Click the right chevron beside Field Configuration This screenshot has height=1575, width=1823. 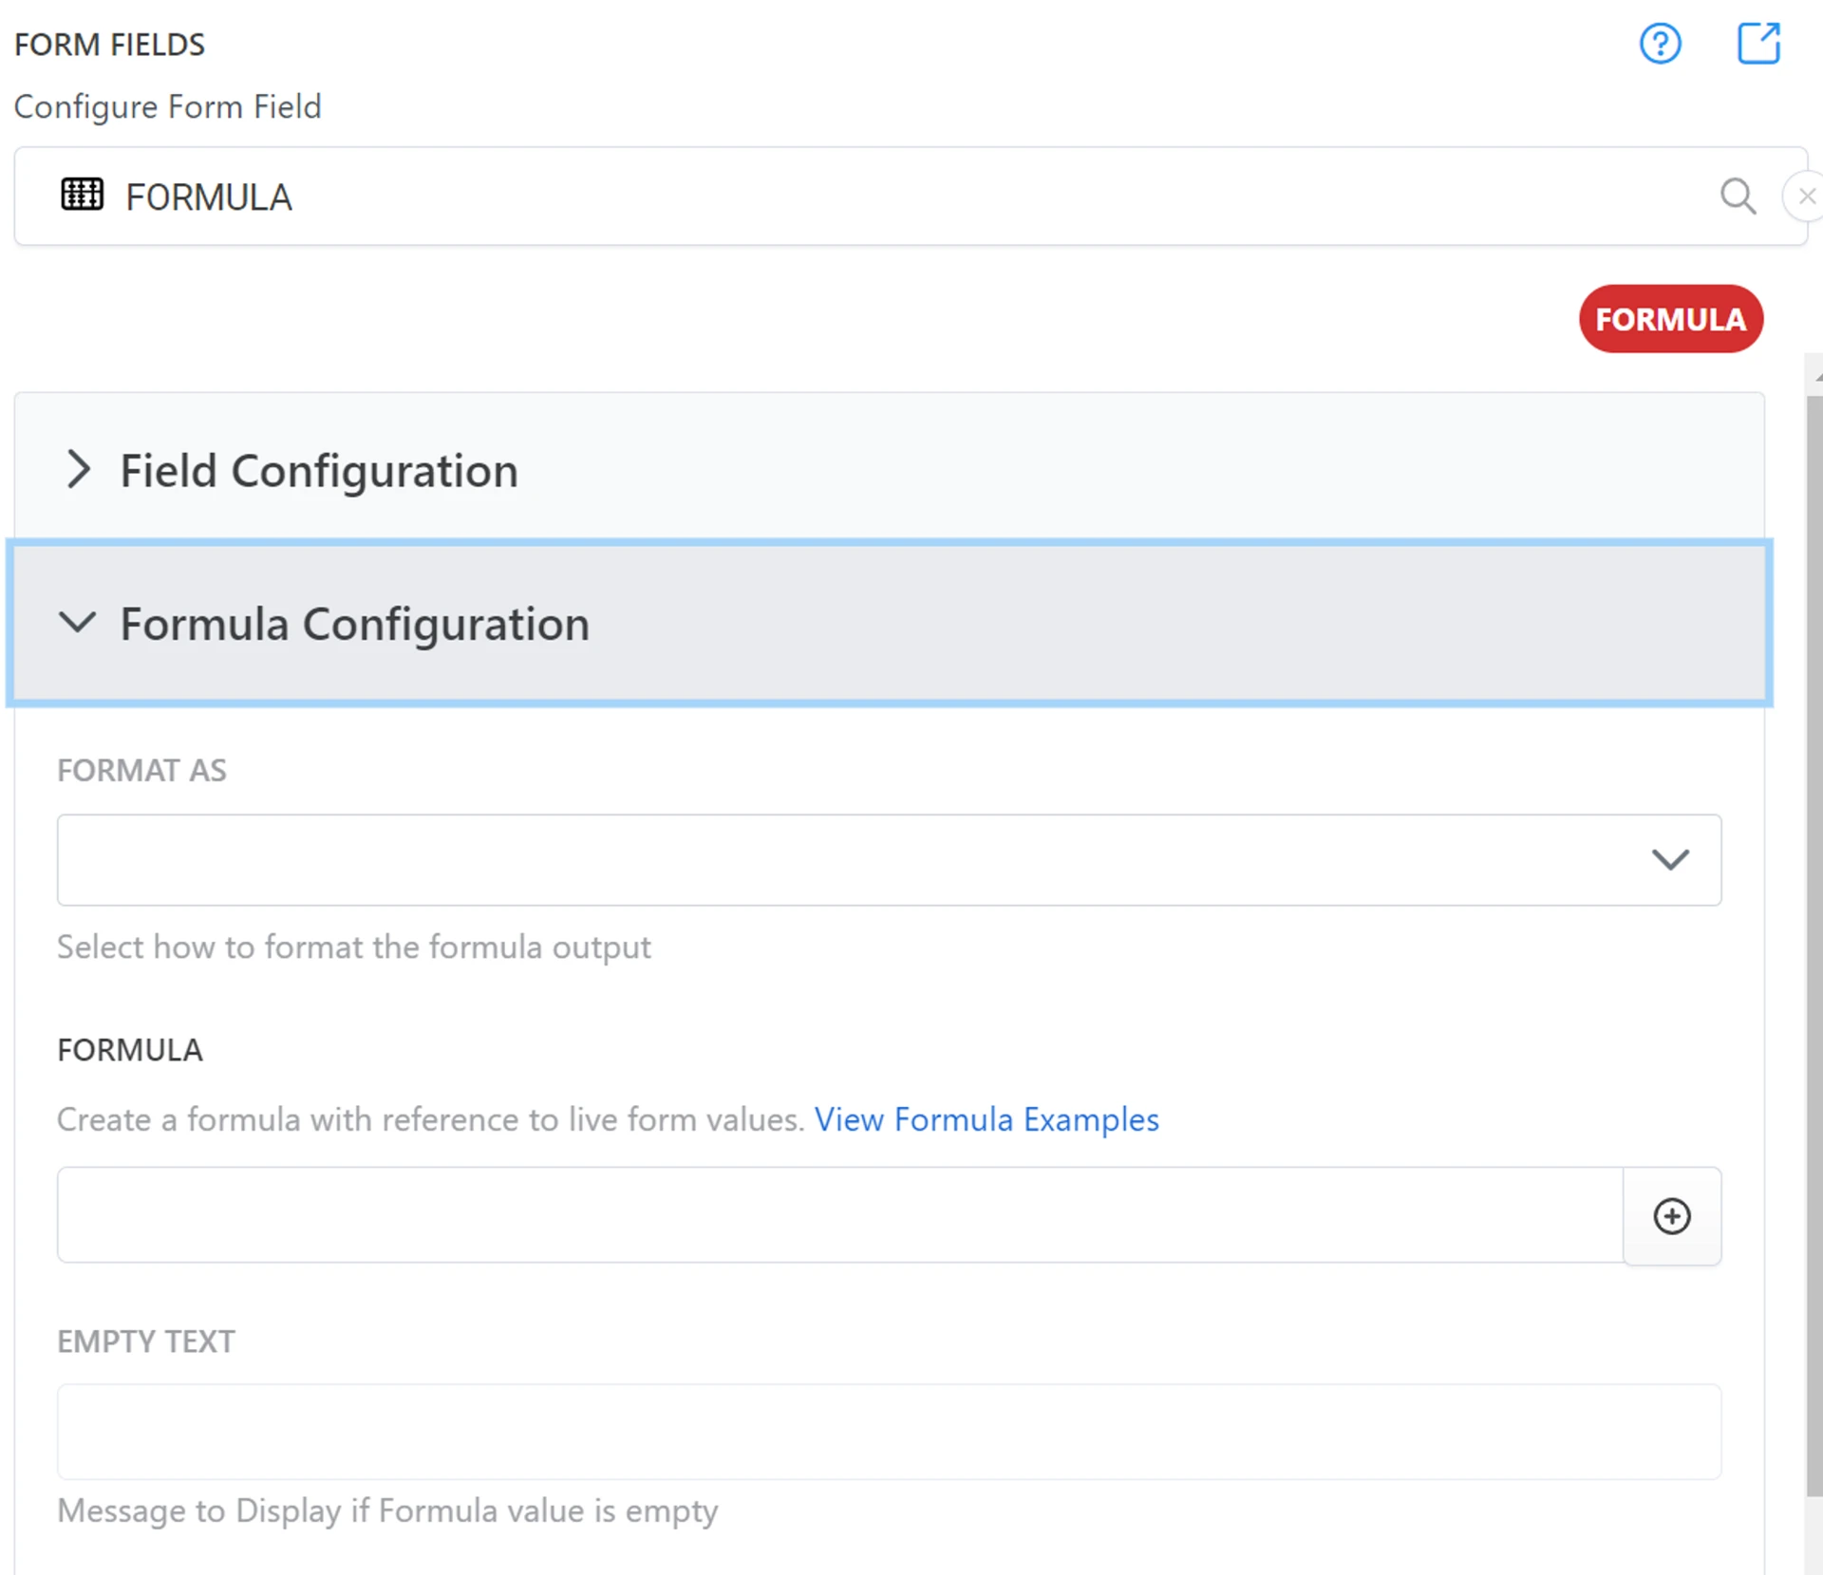point(79,469)
